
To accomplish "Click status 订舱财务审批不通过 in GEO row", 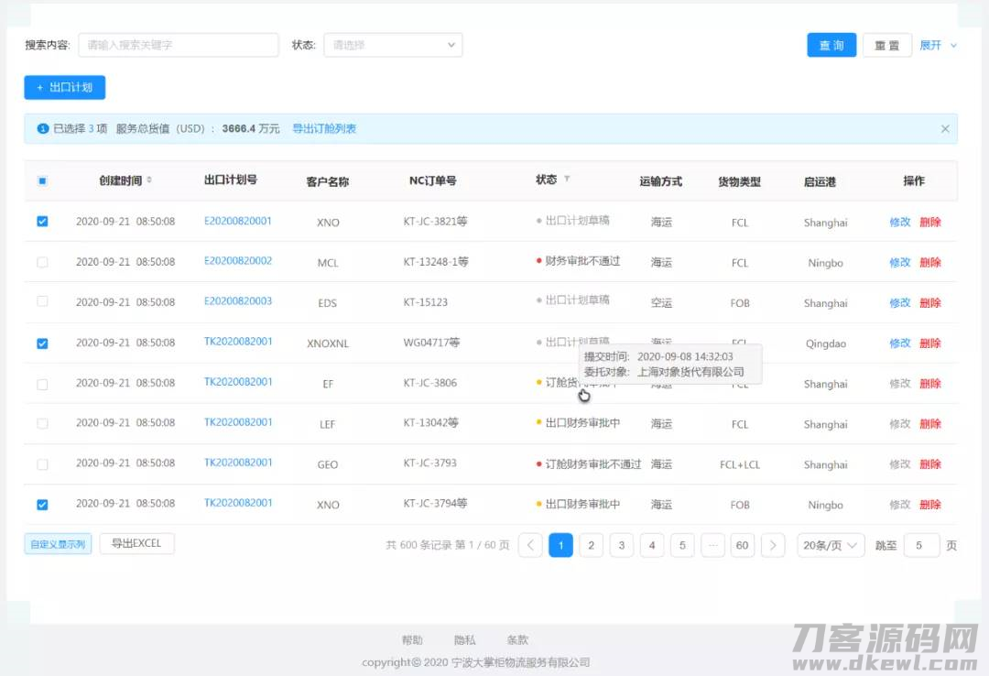I will (x=593, y=464).
